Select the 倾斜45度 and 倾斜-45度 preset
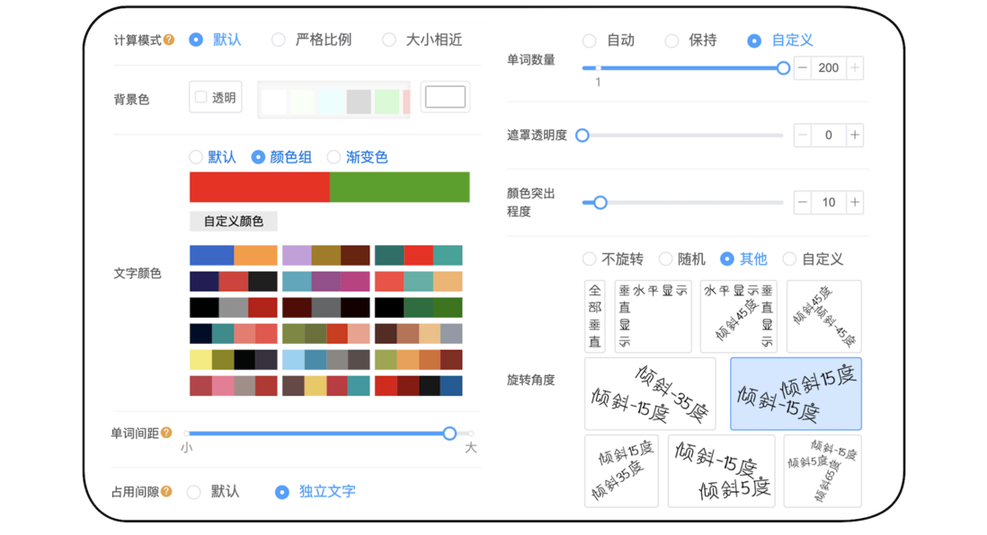The image size is (987, 535). [x=824, y=316]
